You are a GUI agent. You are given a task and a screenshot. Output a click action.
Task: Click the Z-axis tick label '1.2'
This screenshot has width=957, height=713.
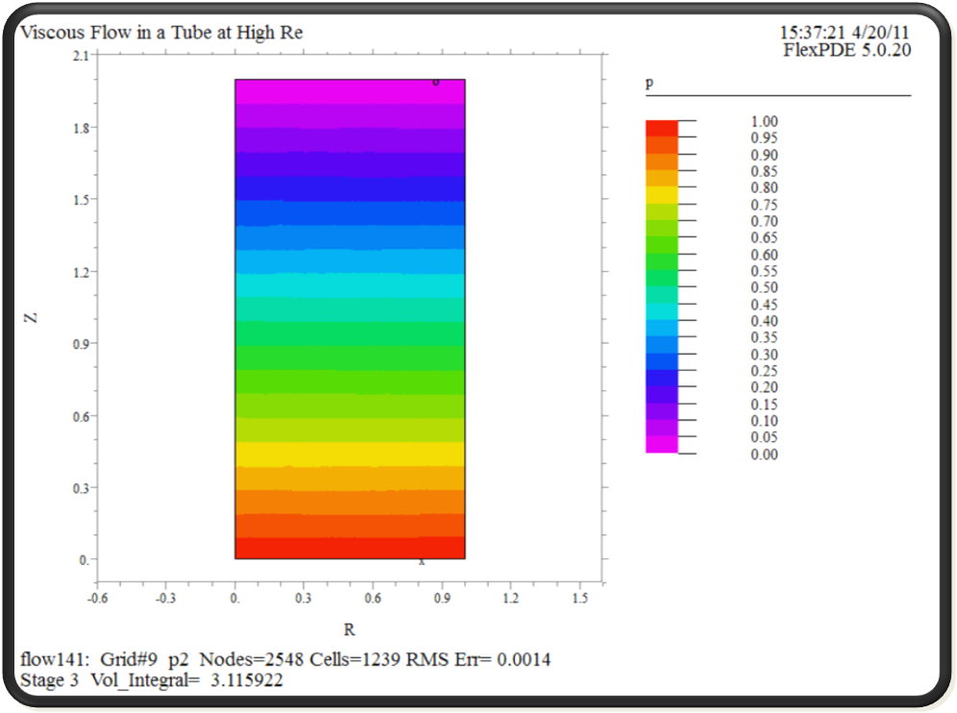(x=81, y=272)
